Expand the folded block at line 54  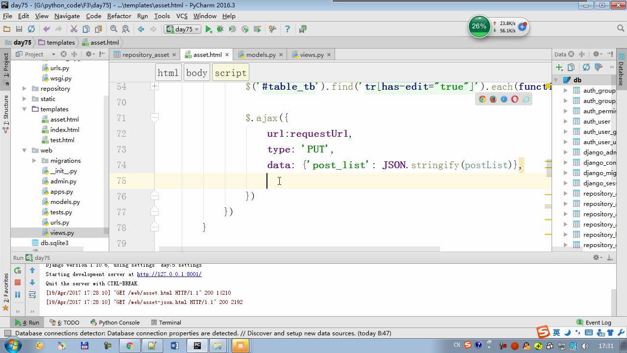[154, 86]
